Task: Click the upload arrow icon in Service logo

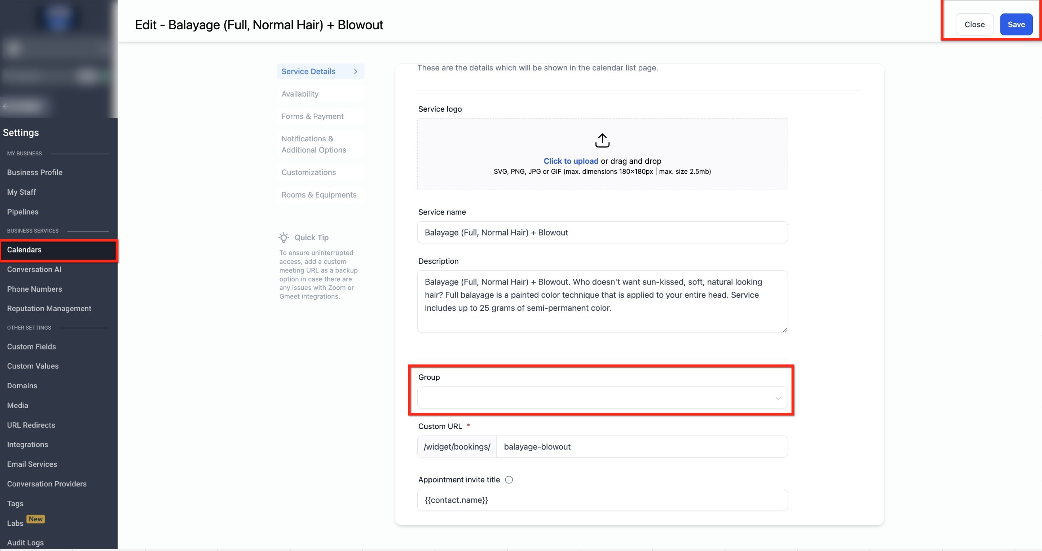Action: click(x=602, y=140)
